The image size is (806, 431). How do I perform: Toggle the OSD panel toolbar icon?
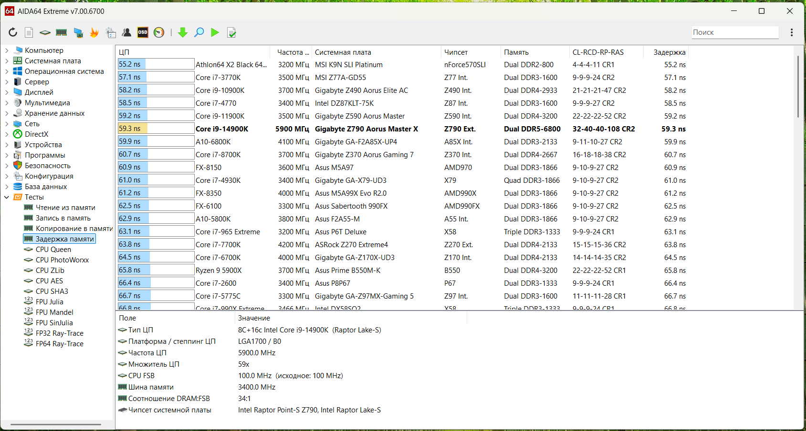point(143,32)
